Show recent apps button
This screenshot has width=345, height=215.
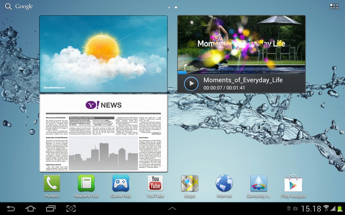51,209
